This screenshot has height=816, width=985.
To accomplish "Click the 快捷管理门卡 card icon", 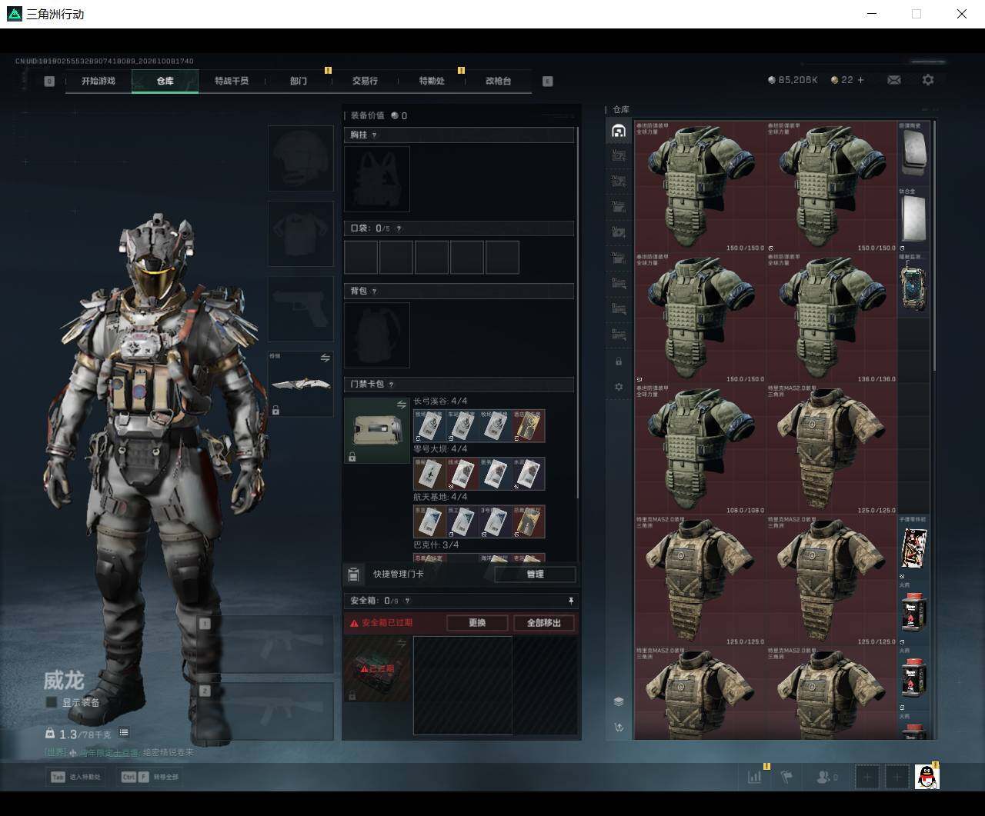I will [x=353, y=574].
